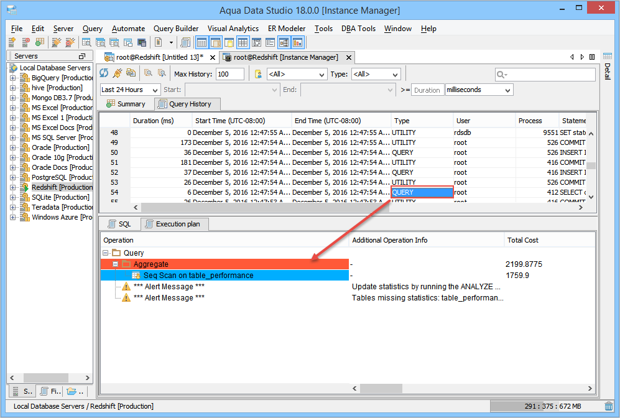Open the Type All dropdown

click(376, 74)
